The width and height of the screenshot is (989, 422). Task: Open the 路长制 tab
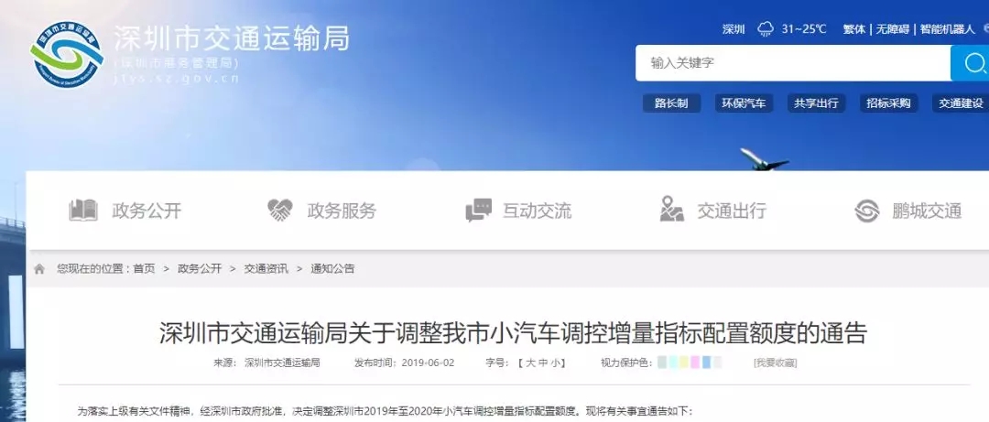(x=672, y=103)
